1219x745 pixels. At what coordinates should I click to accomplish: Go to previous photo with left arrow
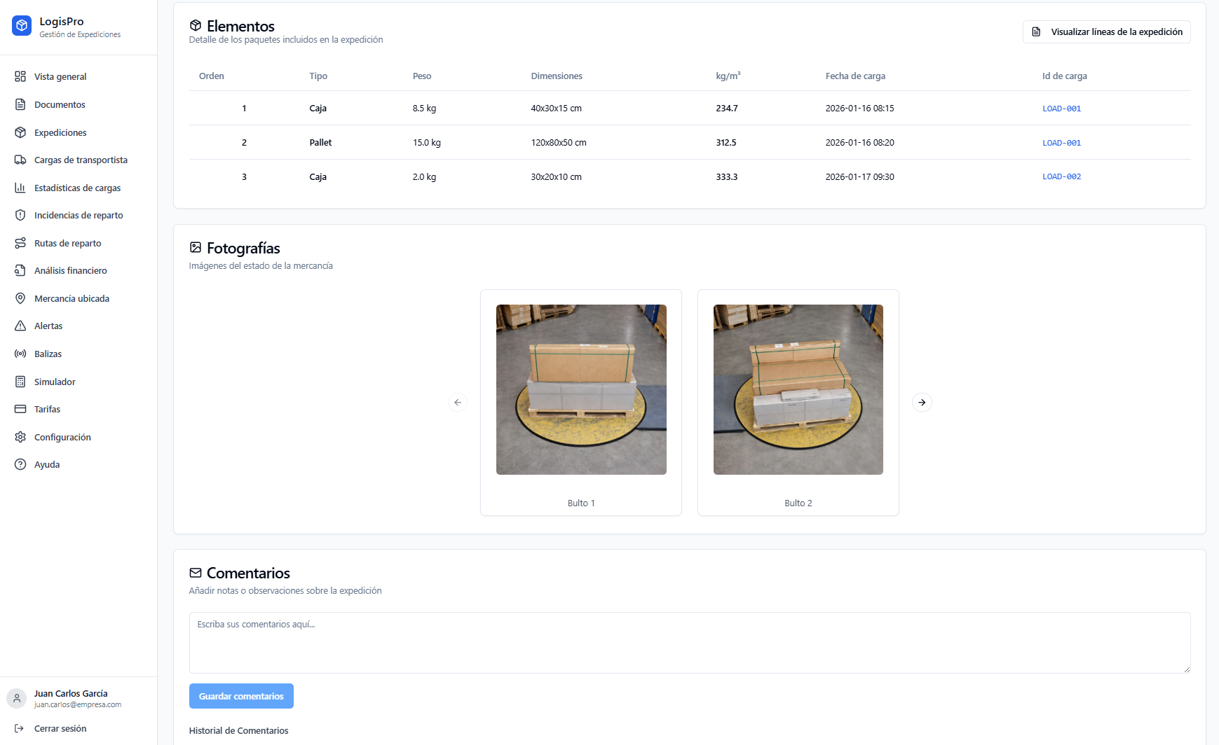click(458, 403)
